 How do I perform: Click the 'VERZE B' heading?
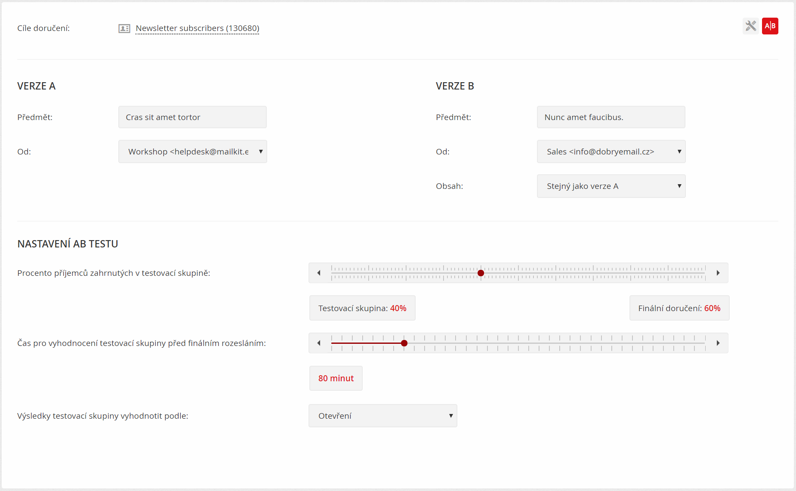[455, 86]
